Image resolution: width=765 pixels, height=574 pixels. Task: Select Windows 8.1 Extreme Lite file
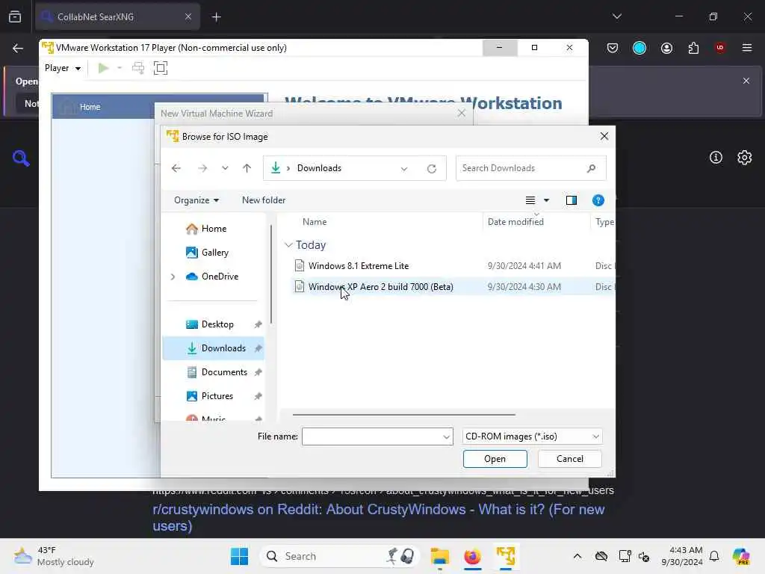[359, 266]
